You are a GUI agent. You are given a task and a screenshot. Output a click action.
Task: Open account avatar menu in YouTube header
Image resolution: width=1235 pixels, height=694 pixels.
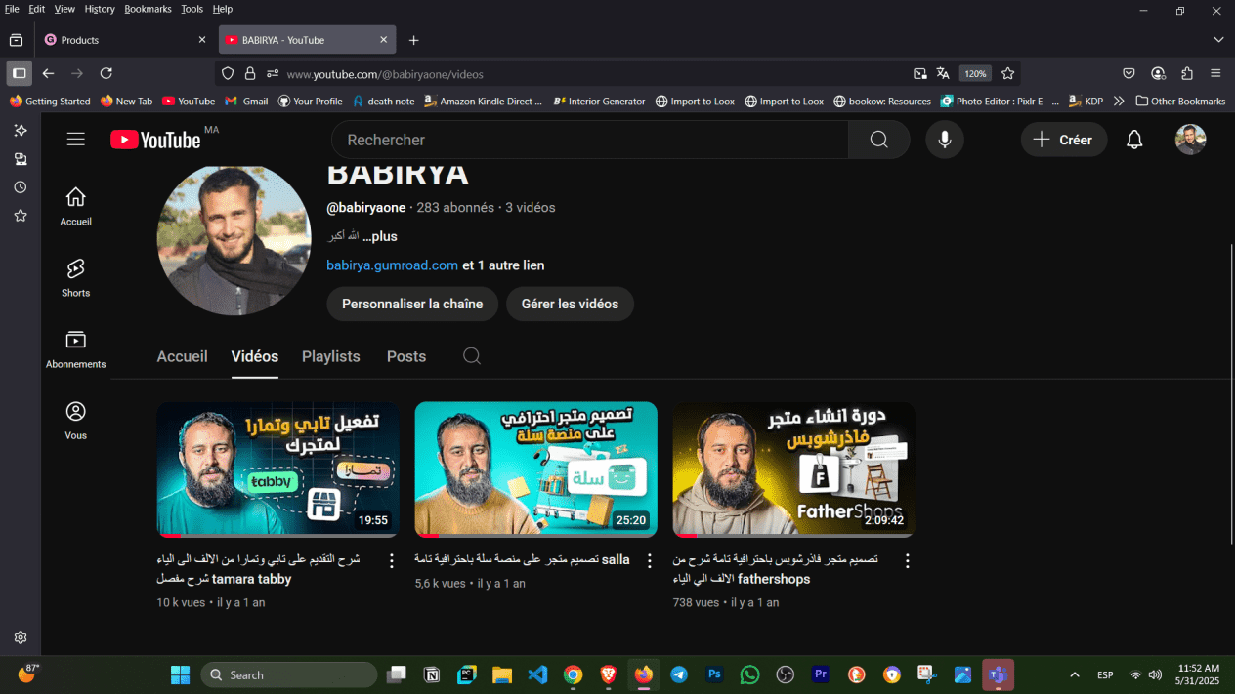click(1190, 140)
